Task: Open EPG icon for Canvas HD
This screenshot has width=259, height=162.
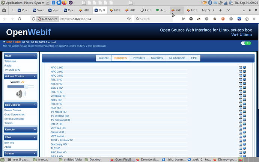Action: click(240, 132)
